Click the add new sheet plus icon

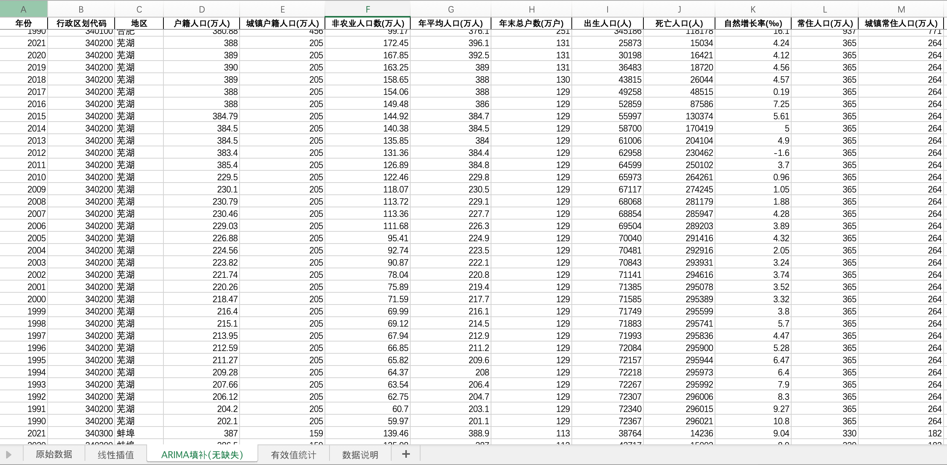coord(406,454)
